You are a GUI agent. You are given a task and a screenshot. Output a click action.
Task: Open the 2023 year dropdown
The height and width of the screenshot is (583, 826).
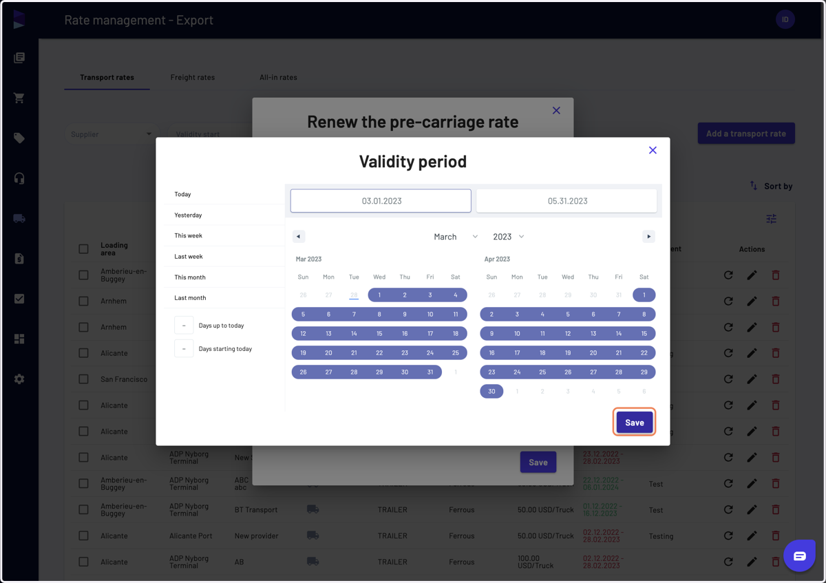coord(509,236)
